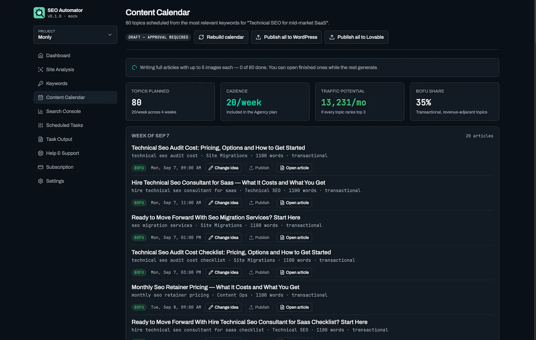The width and height of the screenshot is (536, 340).
Task: Click document icon on Audit Cost Checklist Open article
Action: (x=282, y=272)
